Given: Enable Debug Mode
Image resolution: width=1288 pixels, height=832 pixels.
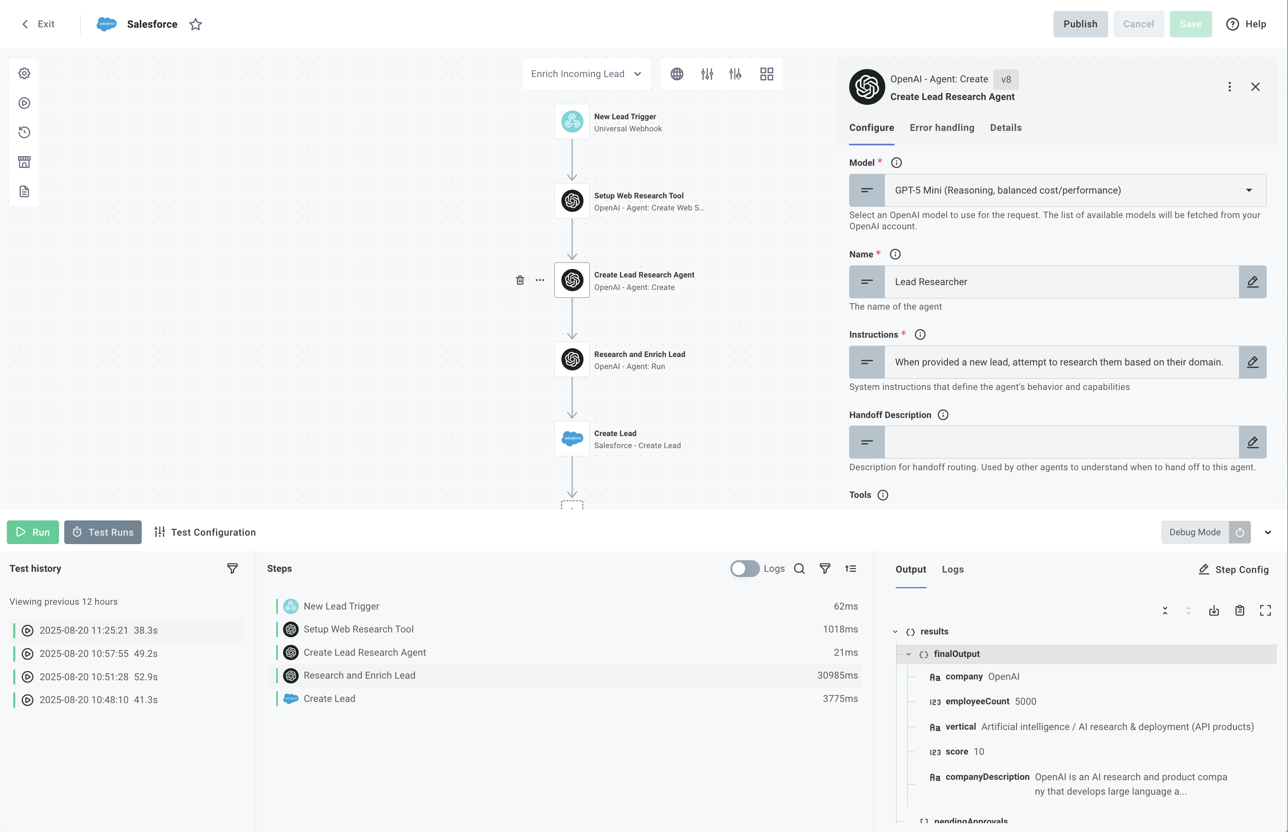Looking at the screenshot, I should coord(1240,532).
